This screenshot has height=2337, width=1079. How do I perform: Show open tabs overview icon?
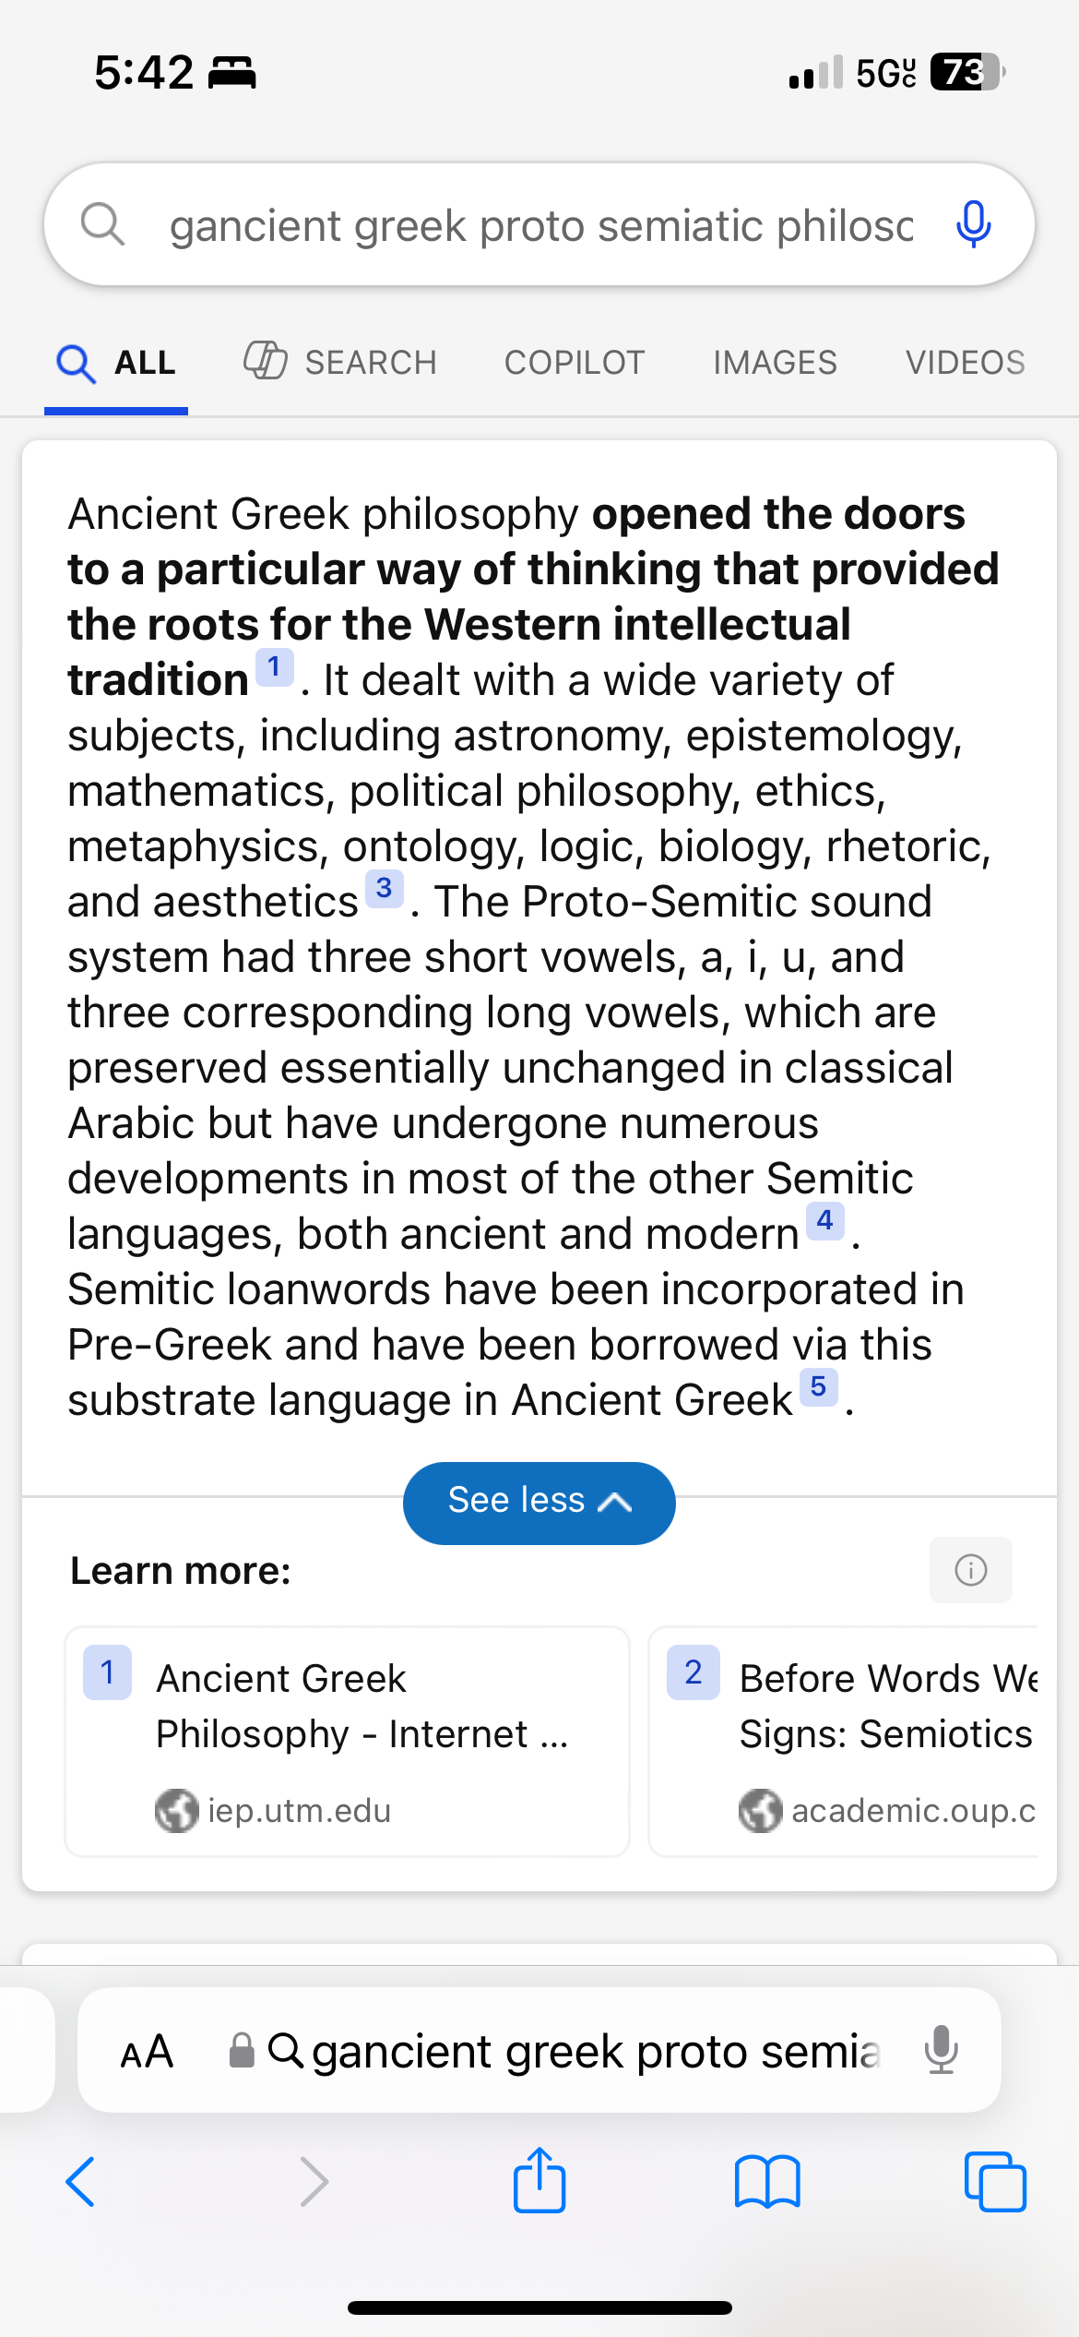tap(995, 2182)
